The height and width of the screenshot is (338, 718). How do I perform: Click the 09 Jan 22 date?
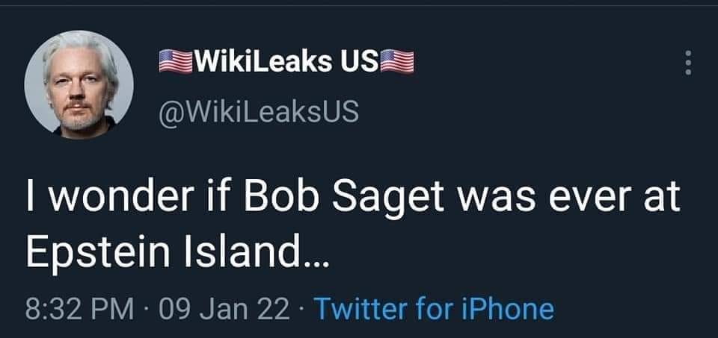click(x=229, y=308)
